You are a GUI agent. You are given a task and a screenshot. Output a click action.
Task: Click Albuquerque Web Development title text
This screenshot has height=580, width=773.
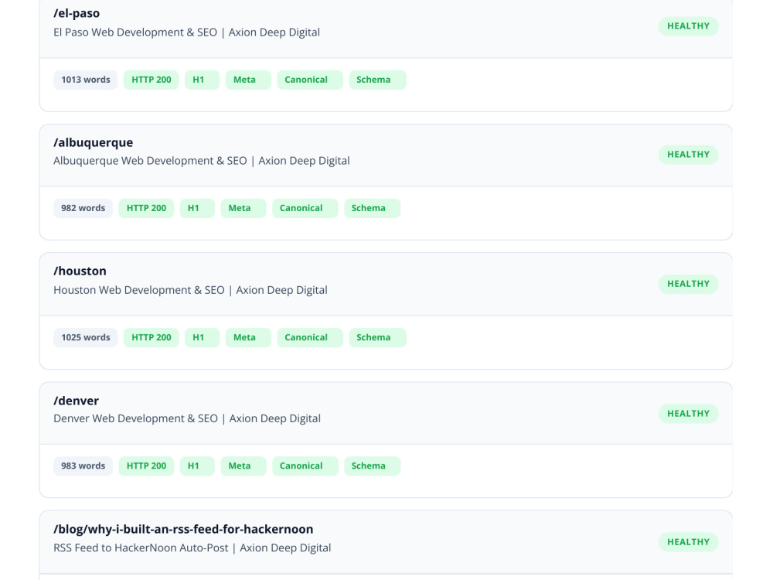coord(202,161)
